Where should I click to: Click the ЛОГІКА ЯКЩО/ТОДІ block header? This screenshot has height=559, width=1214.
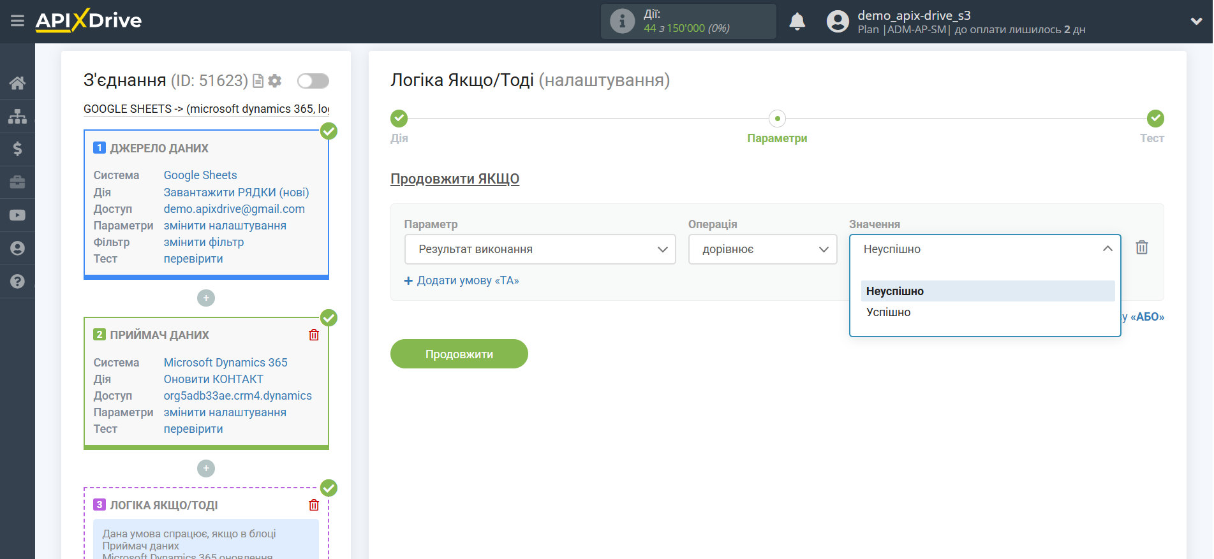[x=164, y=505]
